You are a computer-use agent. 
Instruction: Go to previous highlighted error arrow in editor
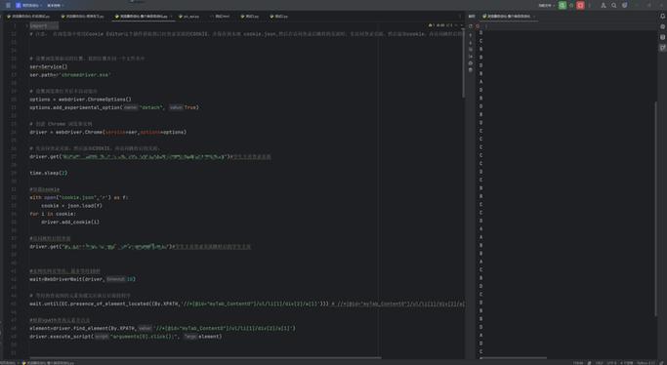(x=456, y=25)
